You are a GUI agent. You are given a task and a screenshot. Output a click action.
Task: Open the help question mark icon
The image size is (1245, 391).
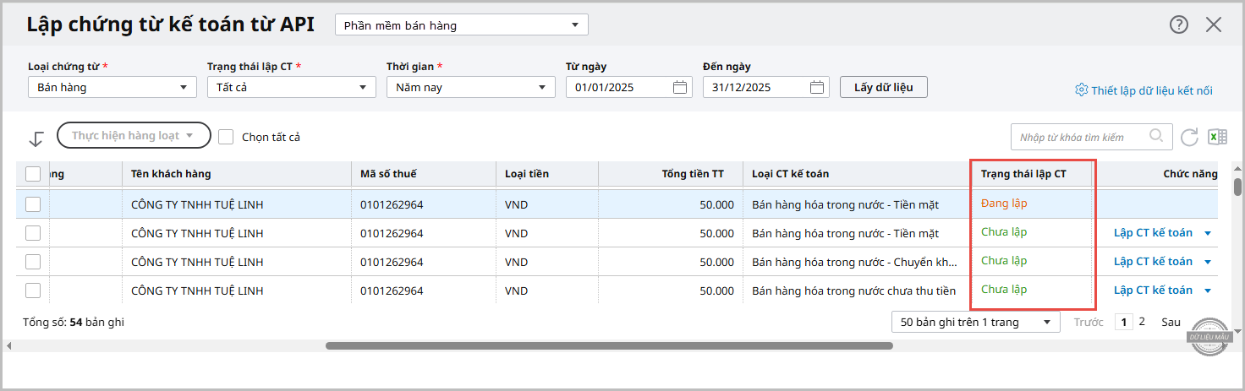click(1179, 24)
